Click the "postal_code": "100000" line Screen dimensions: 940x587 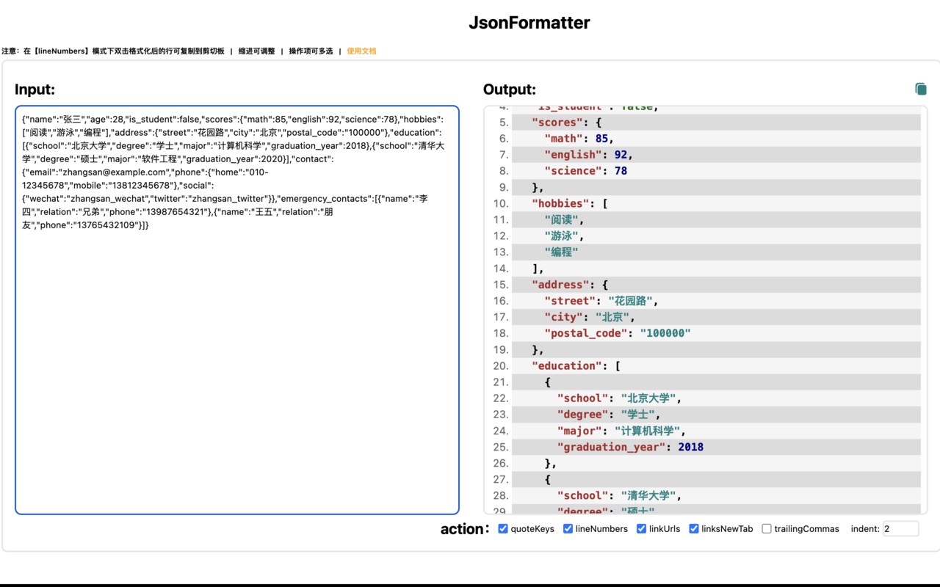click(x=716, y=333)
